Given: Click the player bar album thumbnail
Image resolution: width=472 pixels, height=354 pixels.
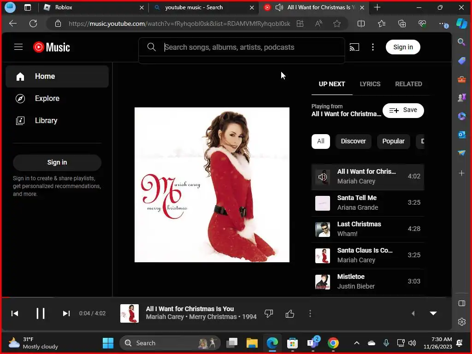Looking at the screenshot, I should 130,313.
